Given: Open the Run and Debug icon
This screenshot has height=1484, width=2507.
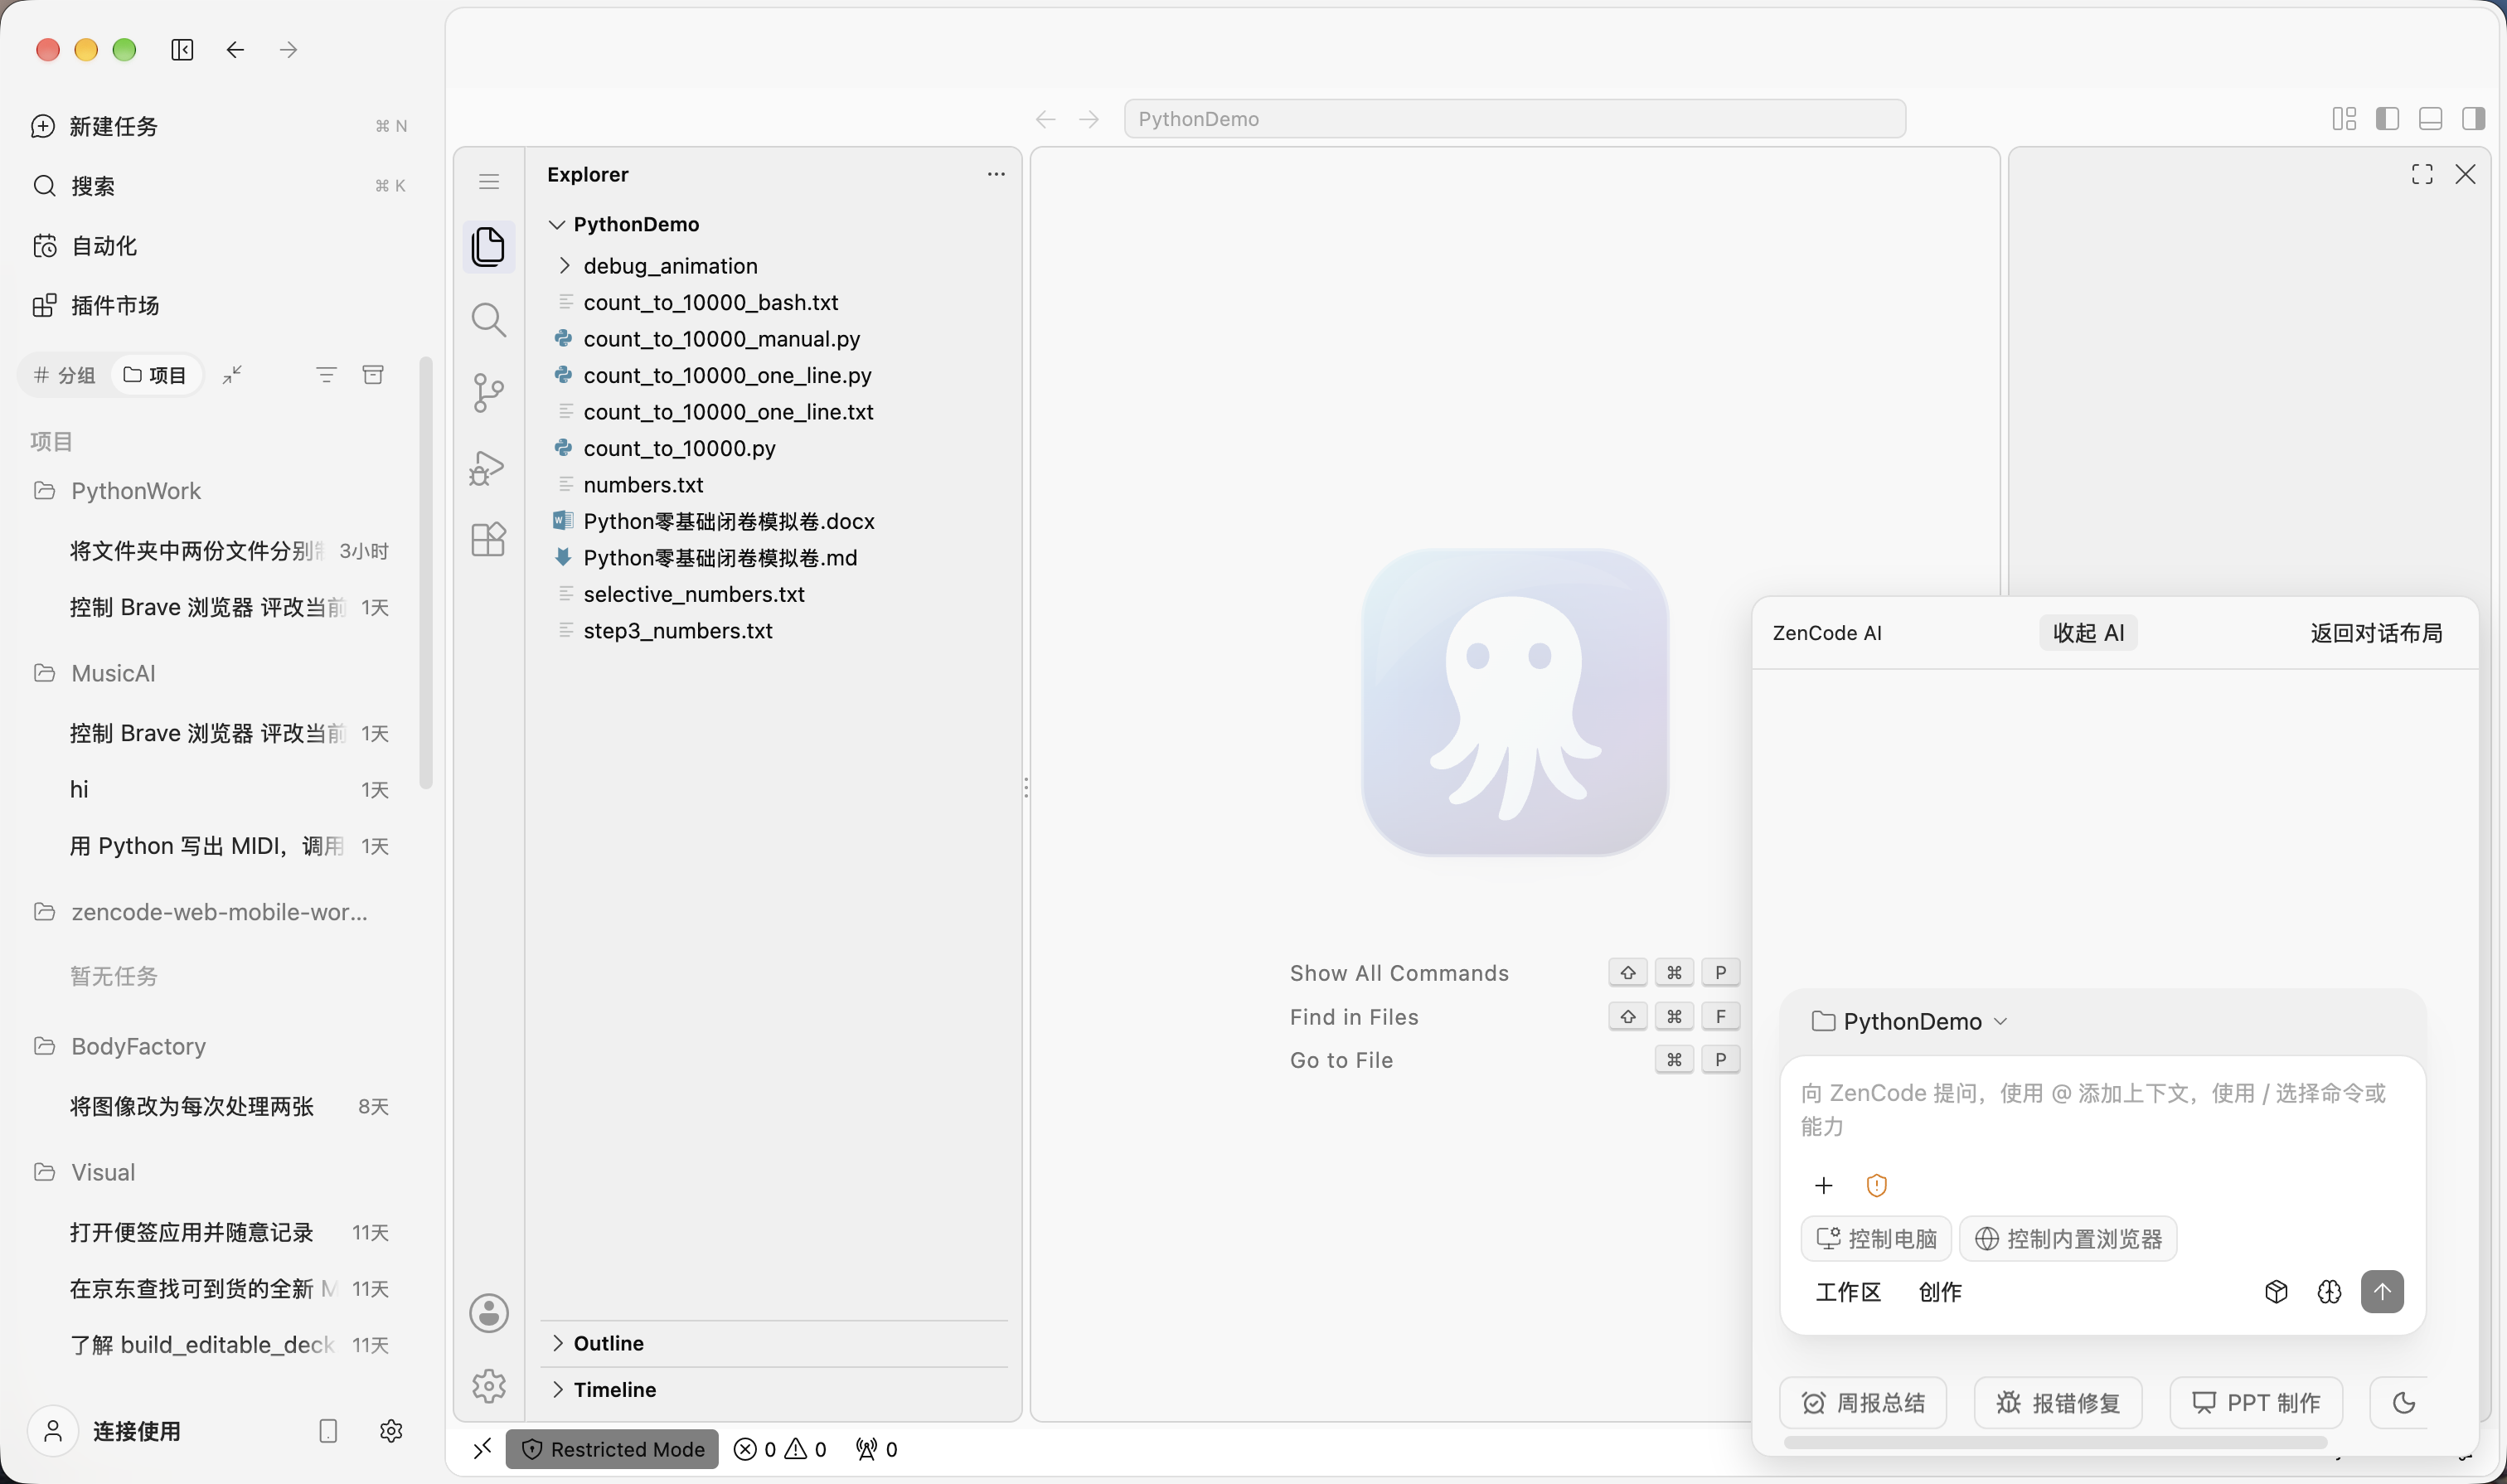Looking at the screenshot, I should (488, 467).
